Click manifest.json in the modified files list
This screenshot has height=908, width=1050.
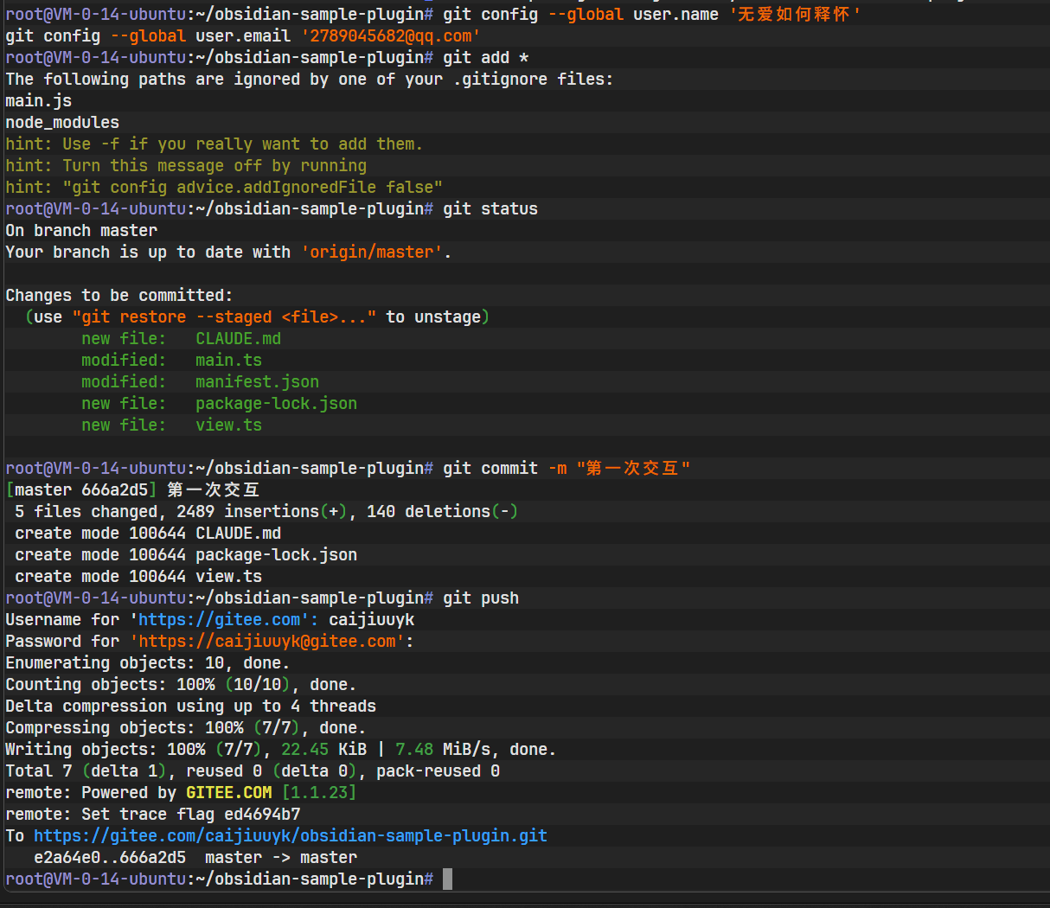point(257,382)
